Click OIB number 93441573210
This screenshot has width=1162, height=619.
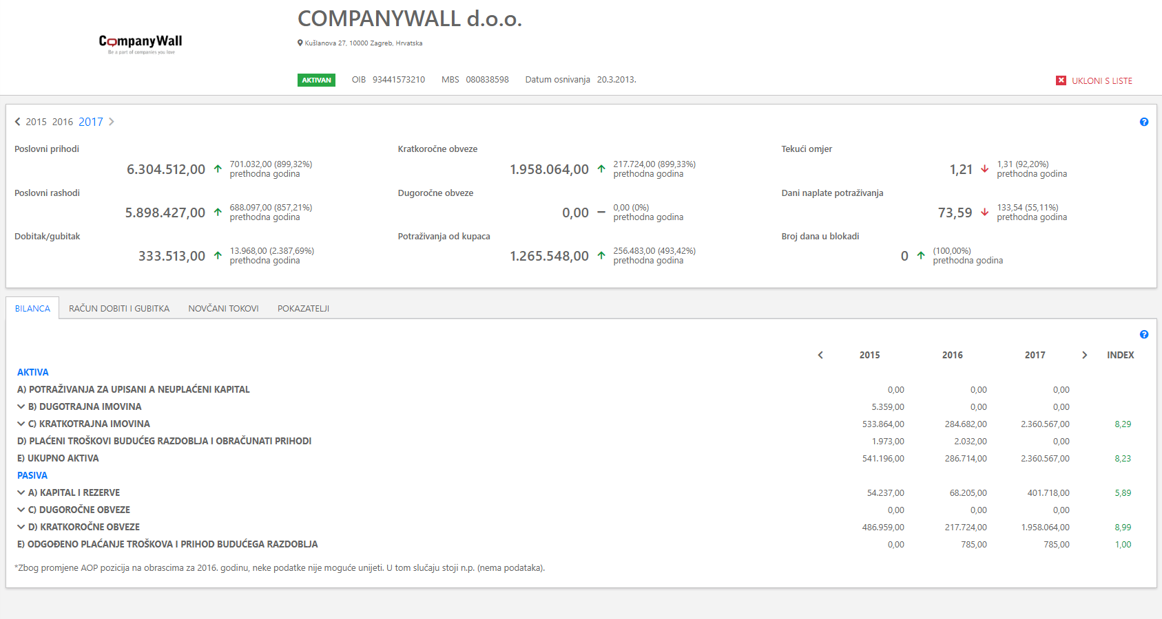tap(399, 80)
